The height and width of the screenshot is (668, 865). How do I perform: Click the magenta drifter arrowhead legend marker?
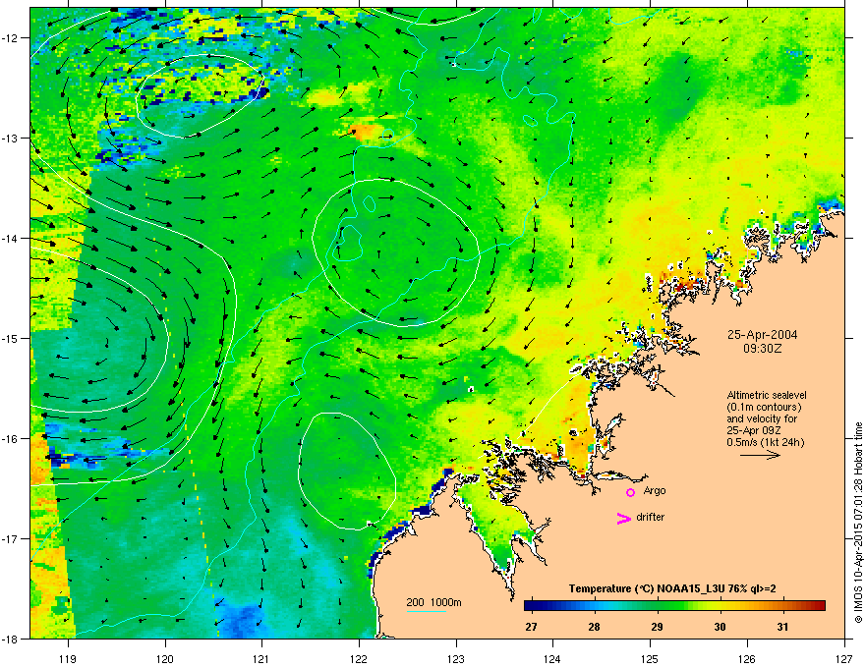(623, 518)
